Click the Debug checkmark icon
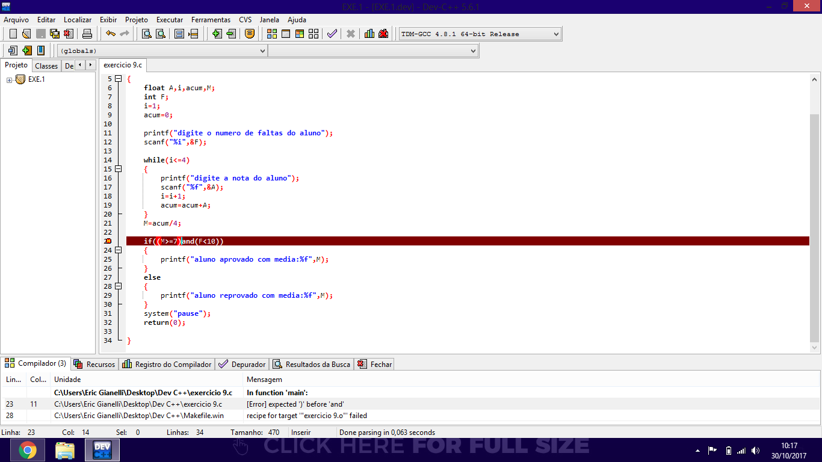The image size is (822, 462). pyautogui.click(x=332, y=34)
